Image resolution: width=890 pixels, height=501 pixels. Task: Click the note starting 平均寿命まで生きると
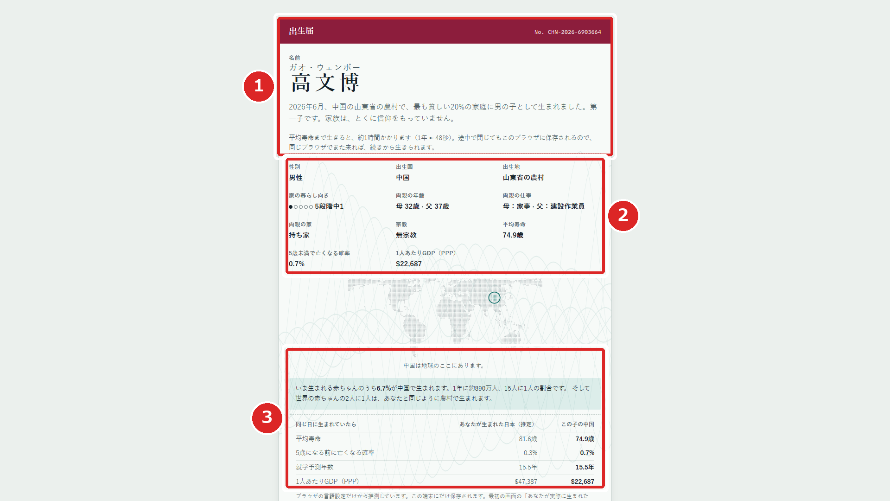coord(441,142)
